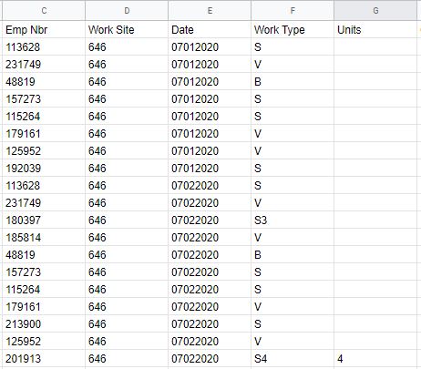Select work site cell for employee 213900
This screenshot has width=421, height=369.
click(127, 323)
